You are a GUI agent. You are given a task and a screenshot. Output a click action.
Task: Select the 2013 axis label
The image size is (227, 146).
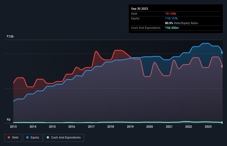coord(13,127)
